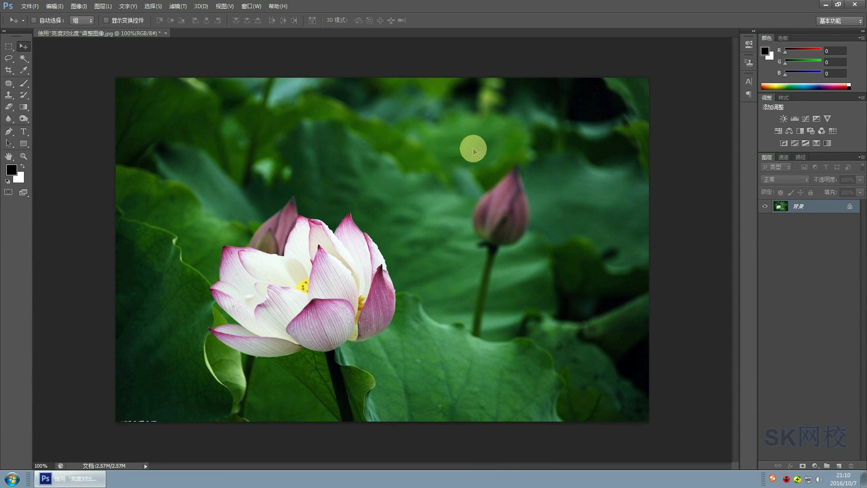867x488 pixels.
Task: Enable the 自动选择 checkbox
Action: click(x=34, y=20)
